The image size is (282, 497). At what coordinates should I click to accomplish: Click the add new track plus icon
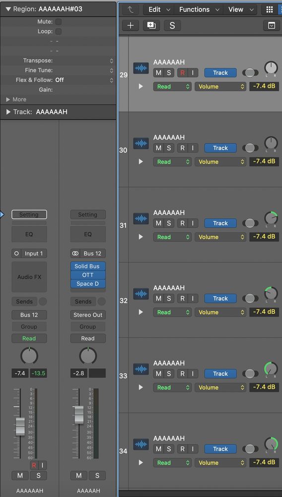point(131,25)
